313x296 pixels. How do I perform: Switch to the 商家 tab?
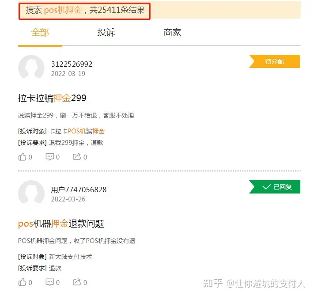point(172,32)
